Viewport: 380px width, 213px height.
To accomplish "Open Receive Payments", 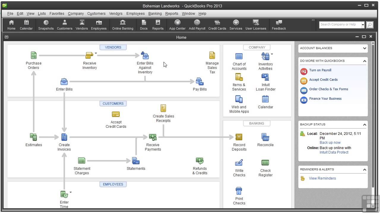I will pos(153,137).
